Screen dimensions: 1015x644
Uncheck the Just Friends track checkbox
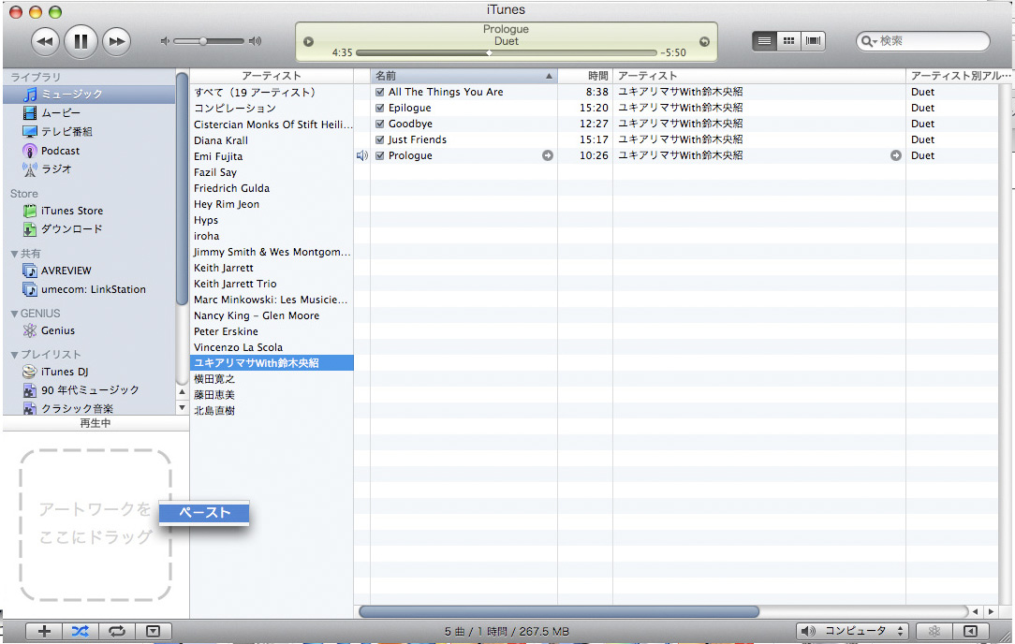pos(380,139)
